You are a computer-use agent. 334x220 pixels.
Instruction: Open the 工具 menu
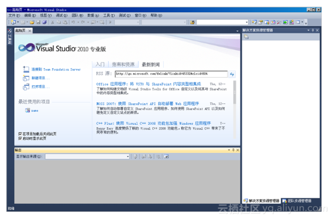tap(109, 15)
